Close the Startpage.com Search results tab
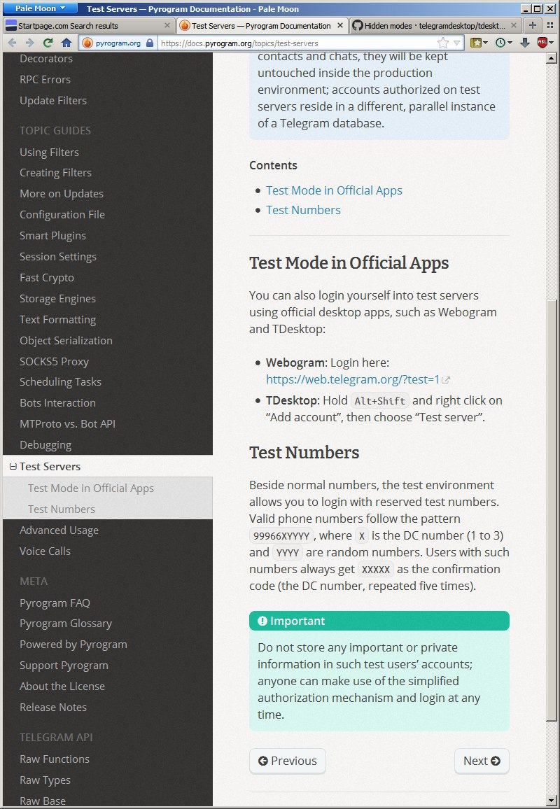The image size is (560, 809). (167, 25)
